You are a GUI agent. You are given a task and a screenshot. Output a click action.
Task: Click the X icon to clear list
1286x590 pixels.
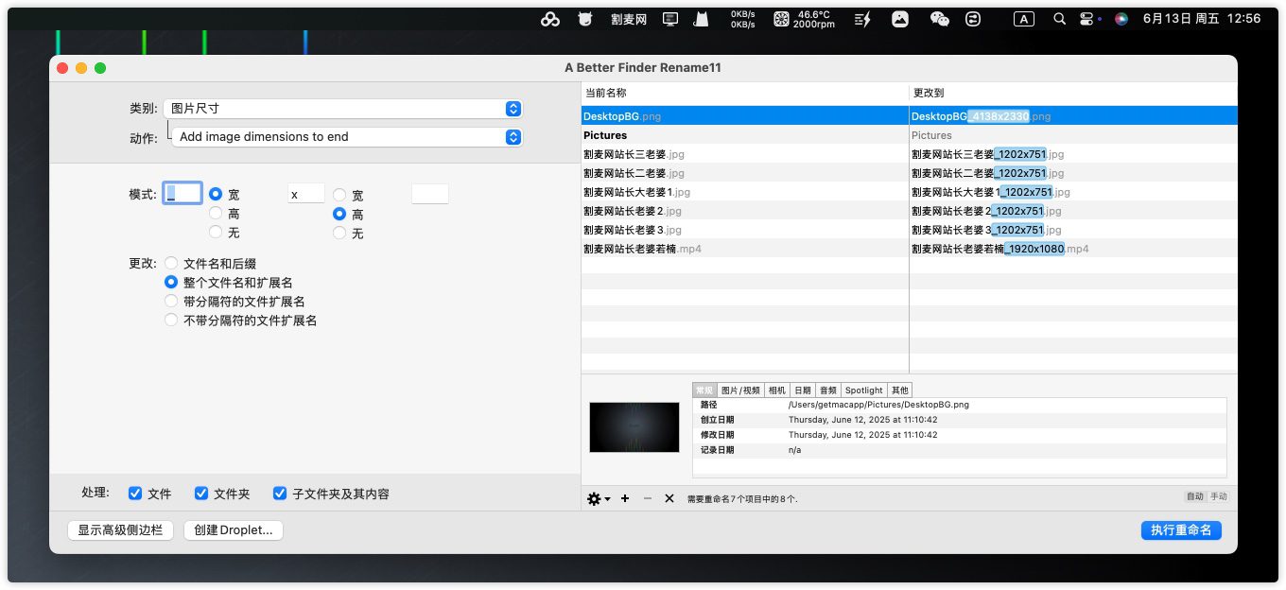tap(669, 498)
